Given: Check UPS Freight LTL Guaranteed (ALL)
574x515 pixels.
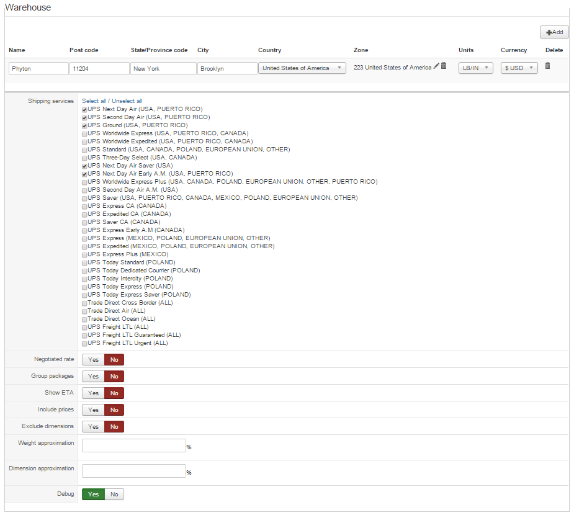Looking at the screenshot, I should click(84, 335).
